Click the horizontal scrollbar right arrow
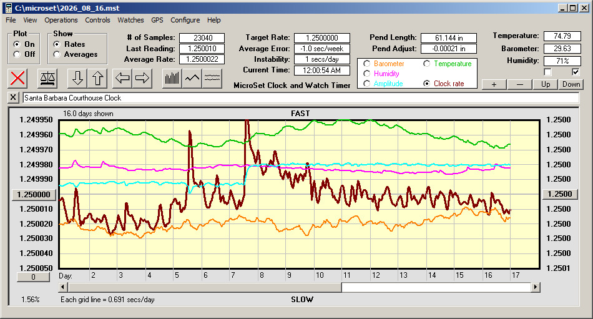Viewport: 593px width, 319px height. pyautogui.click(x=535, y=287)
